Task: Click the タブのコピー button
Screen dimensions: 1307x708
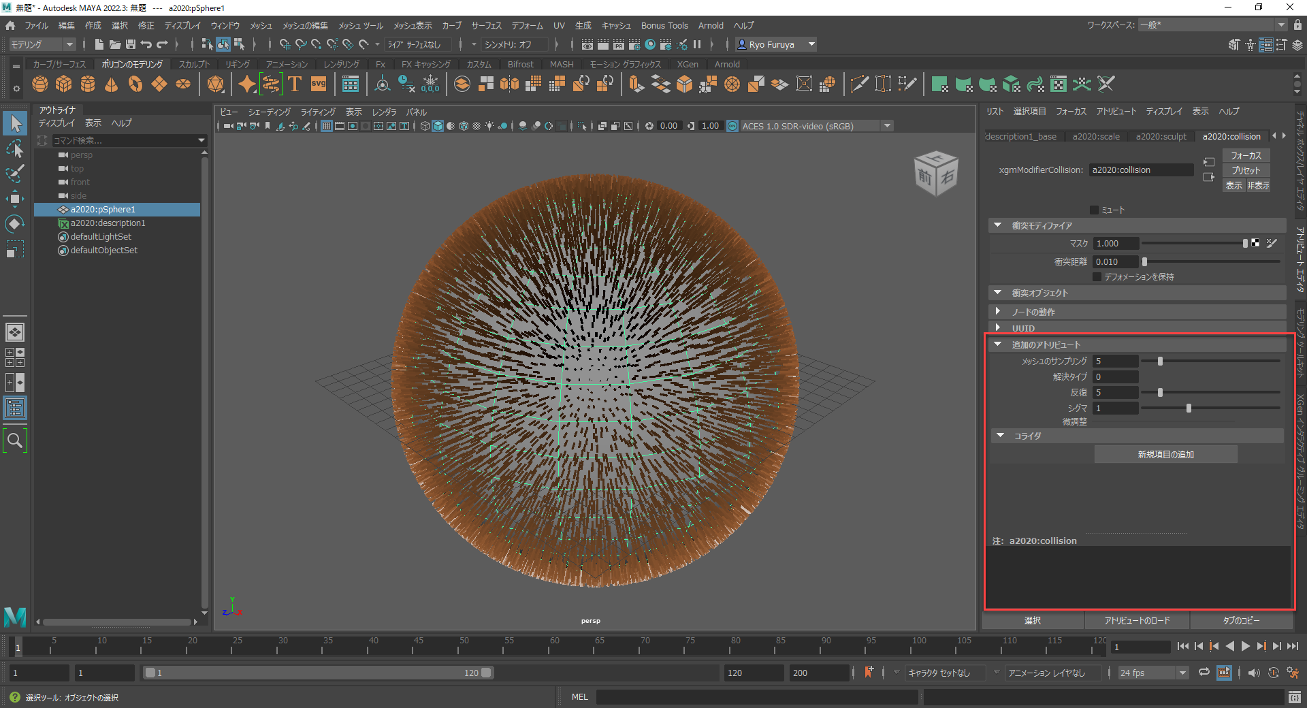Action: [1241, 620]
